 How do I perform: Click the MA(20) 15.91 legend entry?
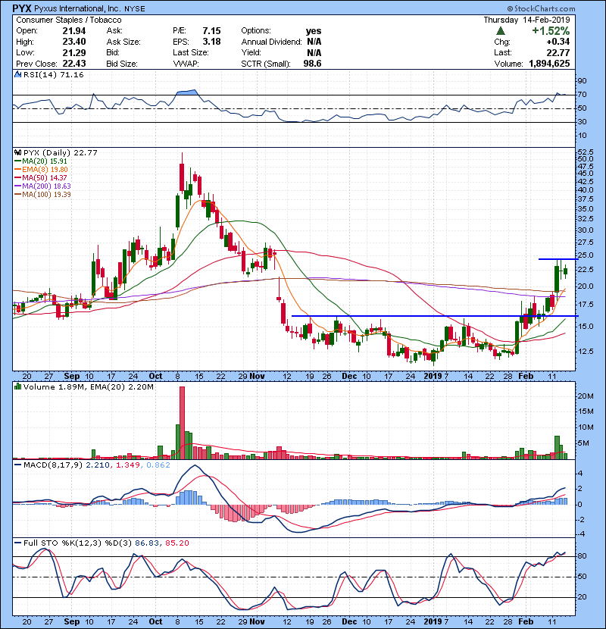pyautogui.click(x=41, y=161)
